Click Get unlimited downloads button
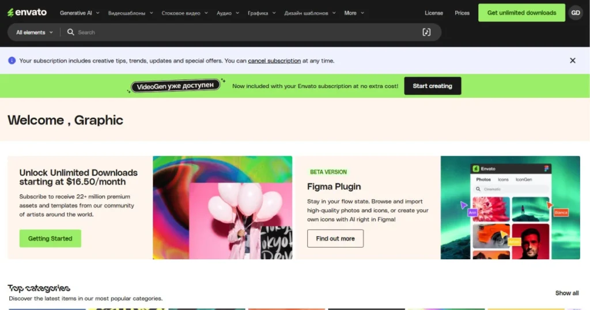Screen dimensions: 590x310 tap(521, 13)
